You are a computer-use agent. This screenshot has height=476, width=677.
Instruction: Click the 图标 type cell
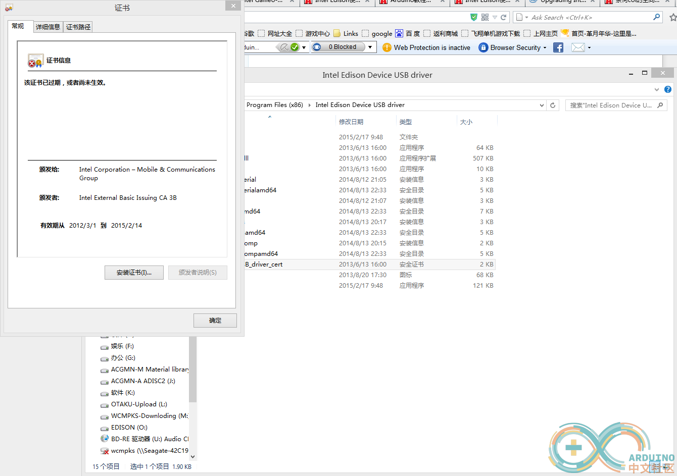406,275
